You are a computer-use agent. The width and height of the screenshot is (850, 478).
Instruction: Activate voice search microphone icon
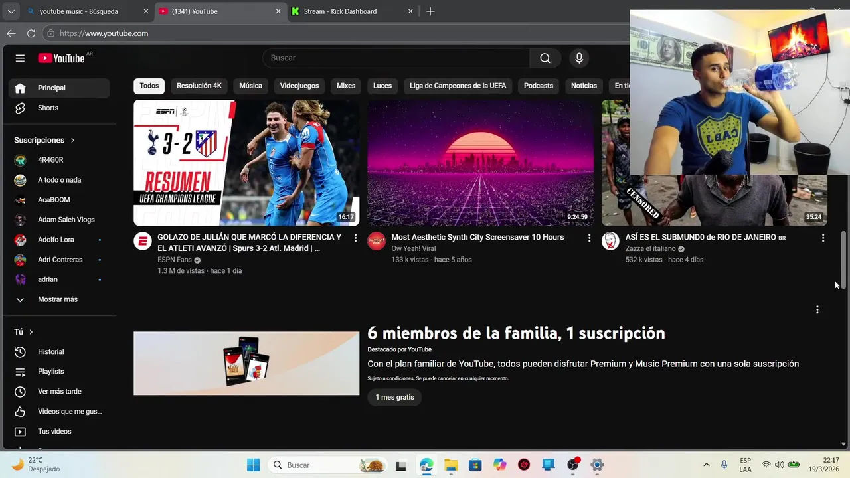pos(579,58)
